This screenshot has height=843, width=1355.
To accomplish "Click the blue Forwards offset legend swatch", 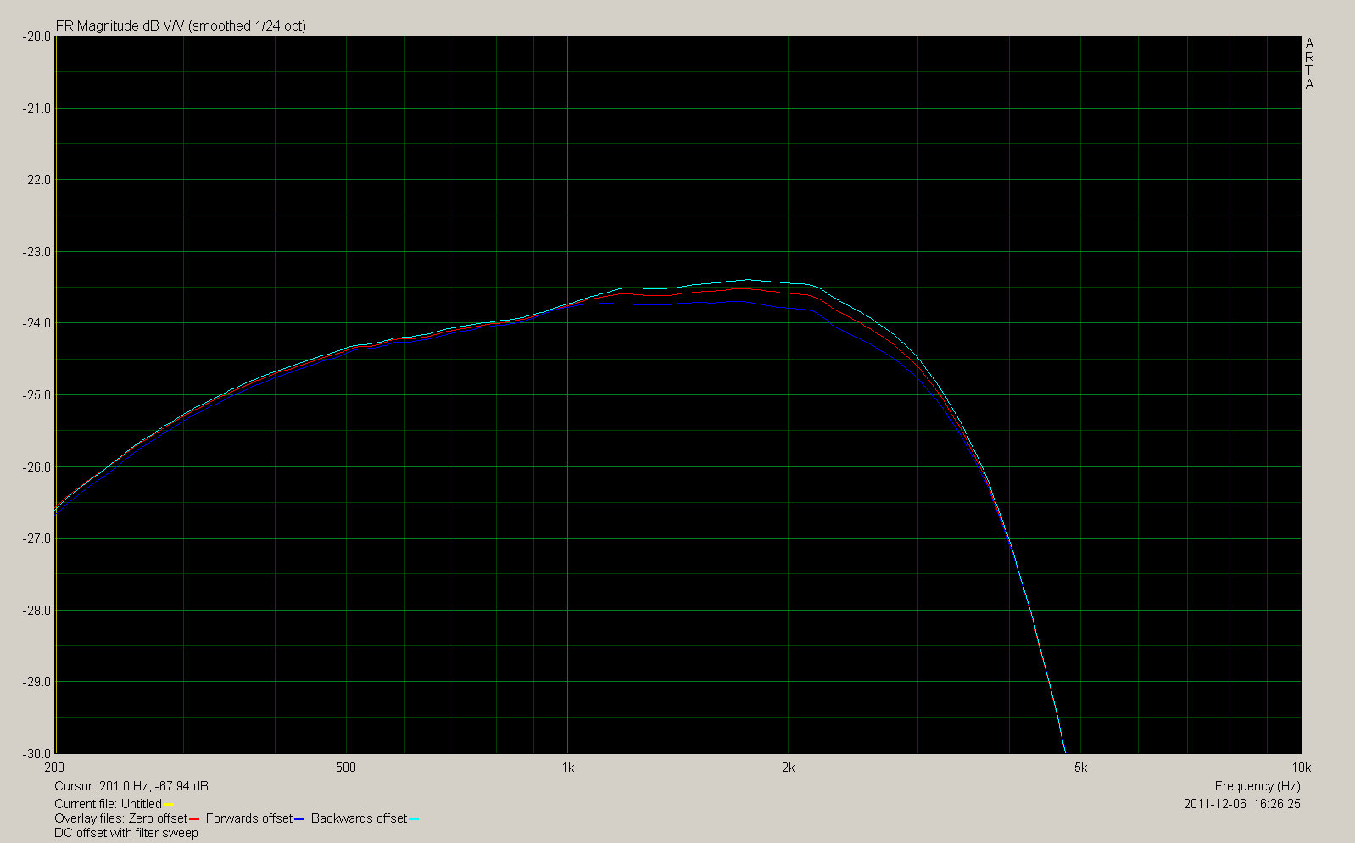I will click(x=298, y=819).
